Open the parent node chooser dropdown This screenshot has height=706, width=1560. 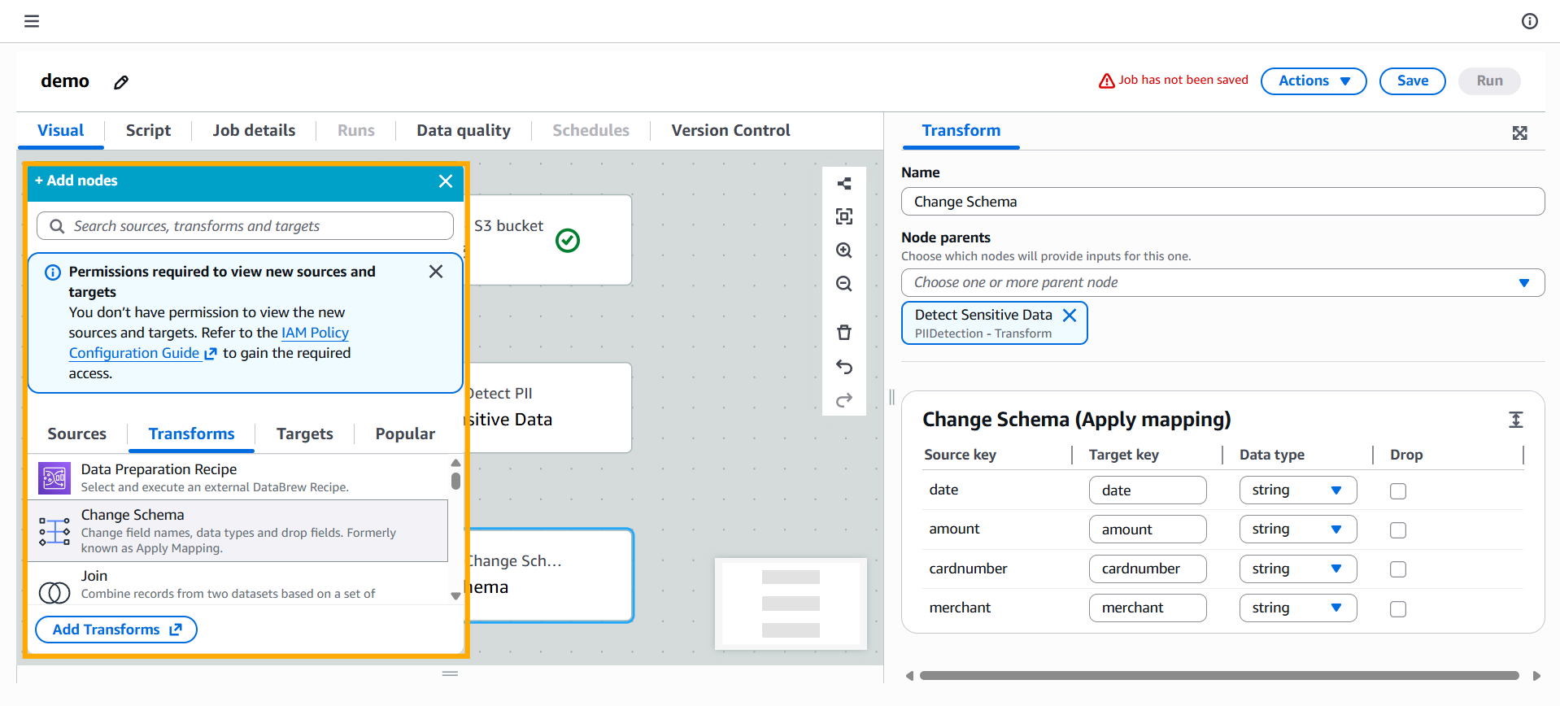1222,283
